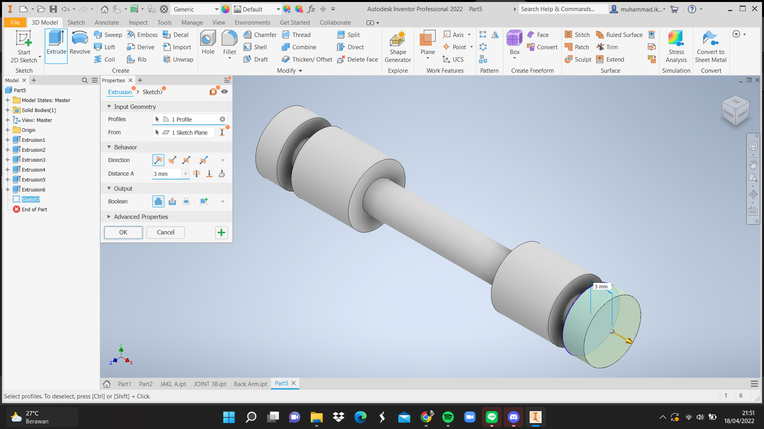
Task: Expand the Extrusion3 tree node
Action: [x=8, y=160]
